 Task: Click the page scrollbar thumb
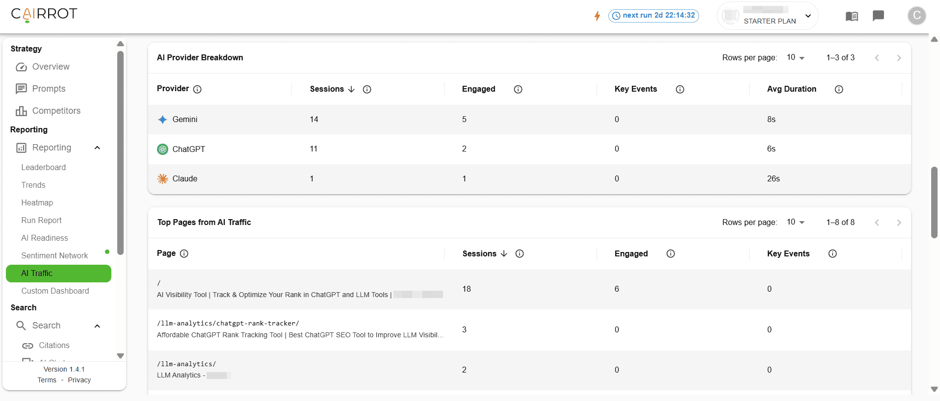click(935, 202)
